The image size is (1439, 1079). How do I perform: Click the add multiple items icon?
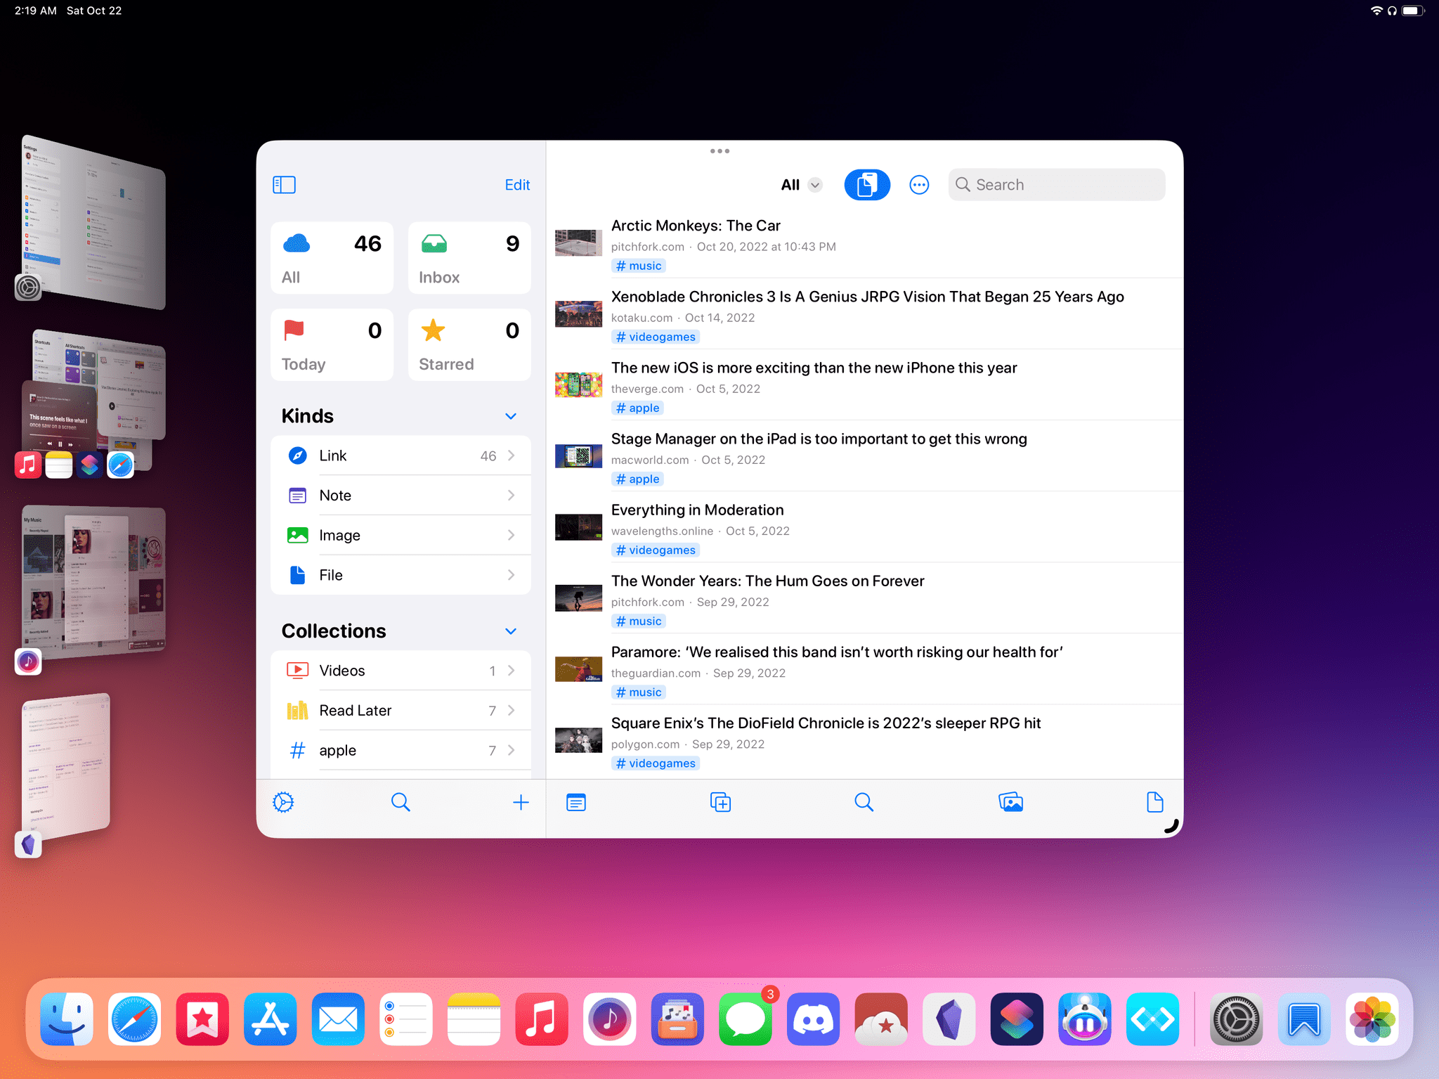click(720, 802)
